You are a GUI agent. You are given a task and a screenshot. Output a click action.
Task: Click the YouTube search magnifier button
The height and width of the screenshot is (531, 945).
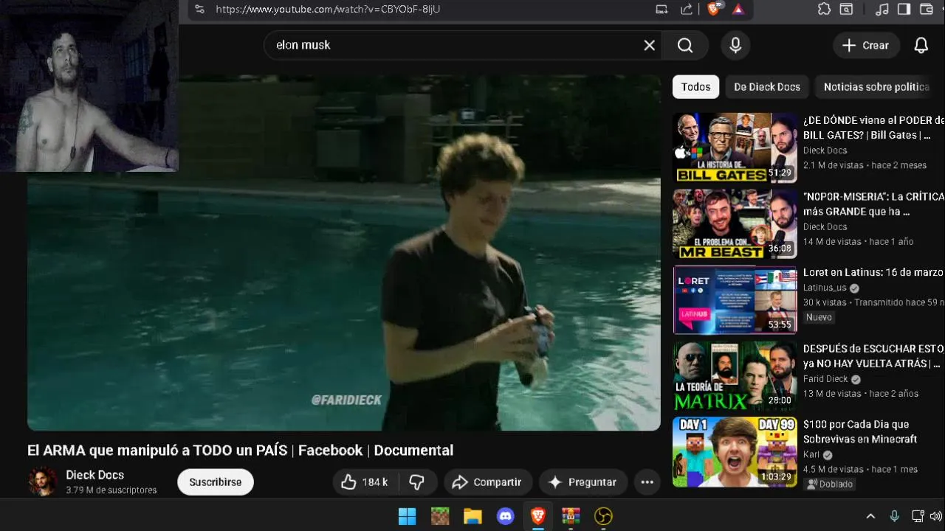(685, 45)
